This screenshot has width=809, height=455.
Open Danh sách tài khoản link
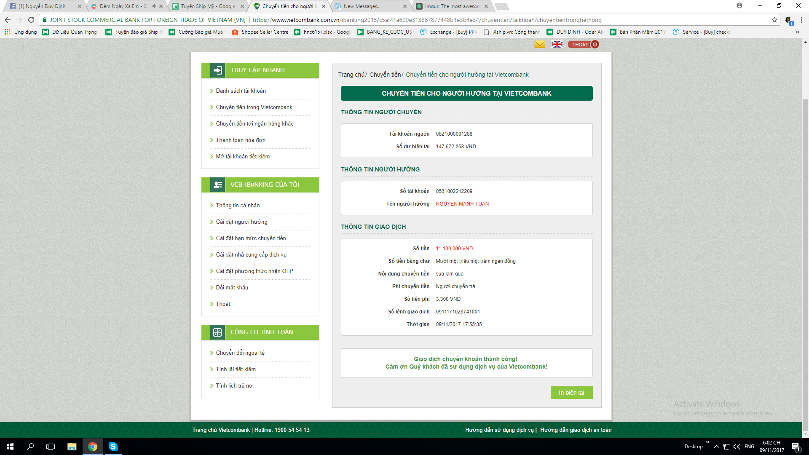[241, 91]
